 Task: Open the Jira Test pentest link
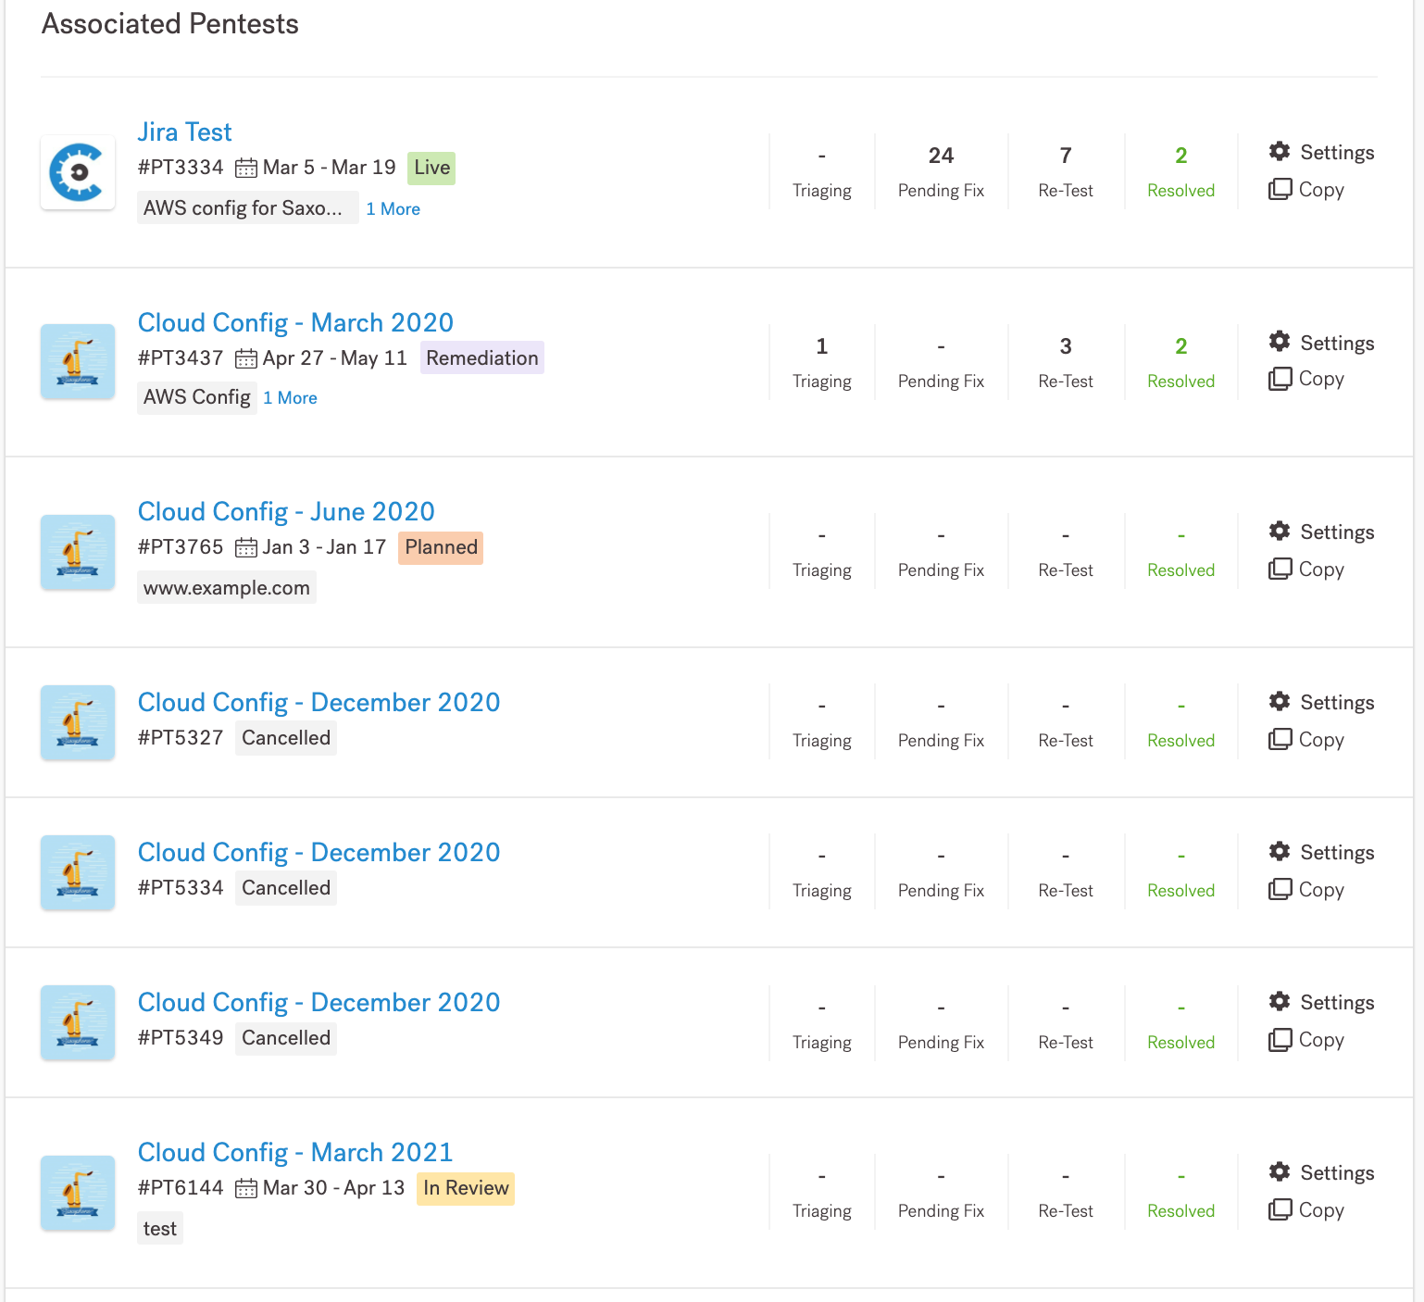click(184, 132)
